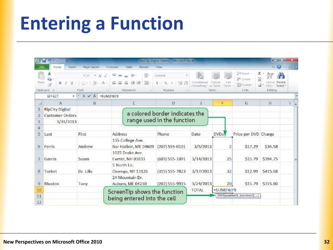Switch to the Insert tab
The width and height of the screenshot is (333, 250).
pos(72,67)
